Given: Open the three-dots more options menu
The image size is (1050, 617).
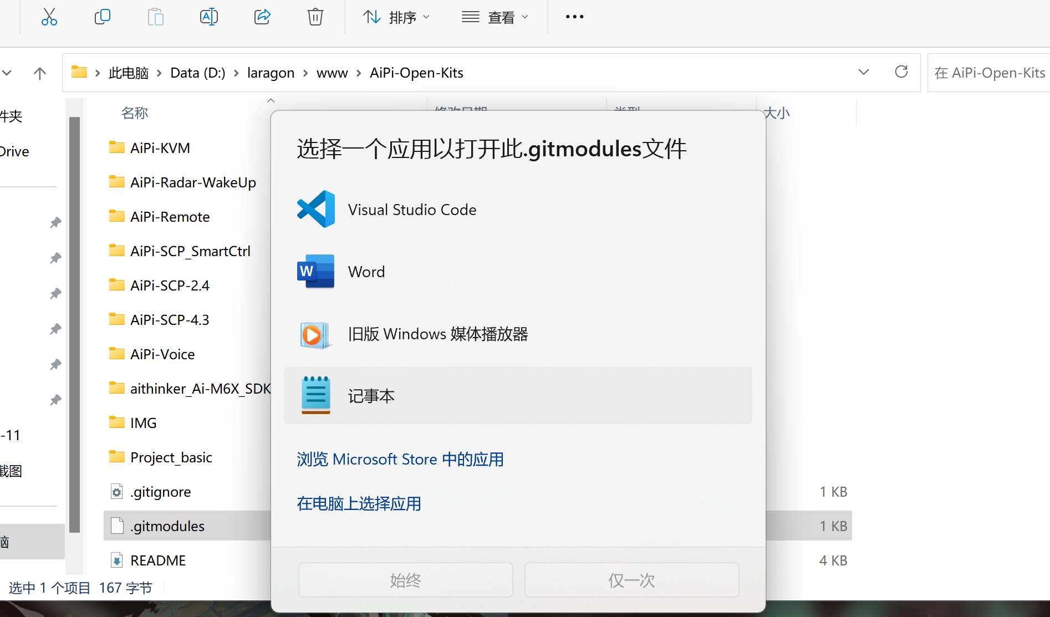Looking at the screenshot, I should pyautogui.click(x=574, y=17).
